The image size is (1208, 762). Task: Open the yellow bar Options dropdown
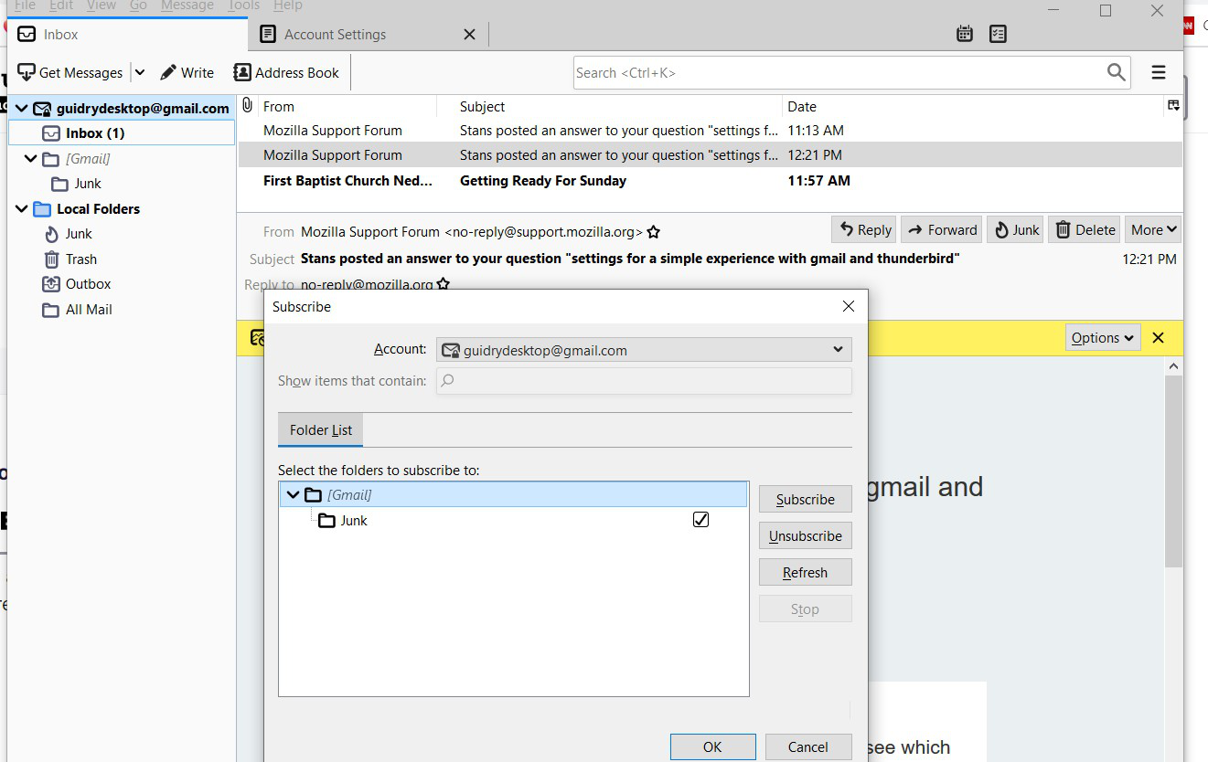[1103, 337]
